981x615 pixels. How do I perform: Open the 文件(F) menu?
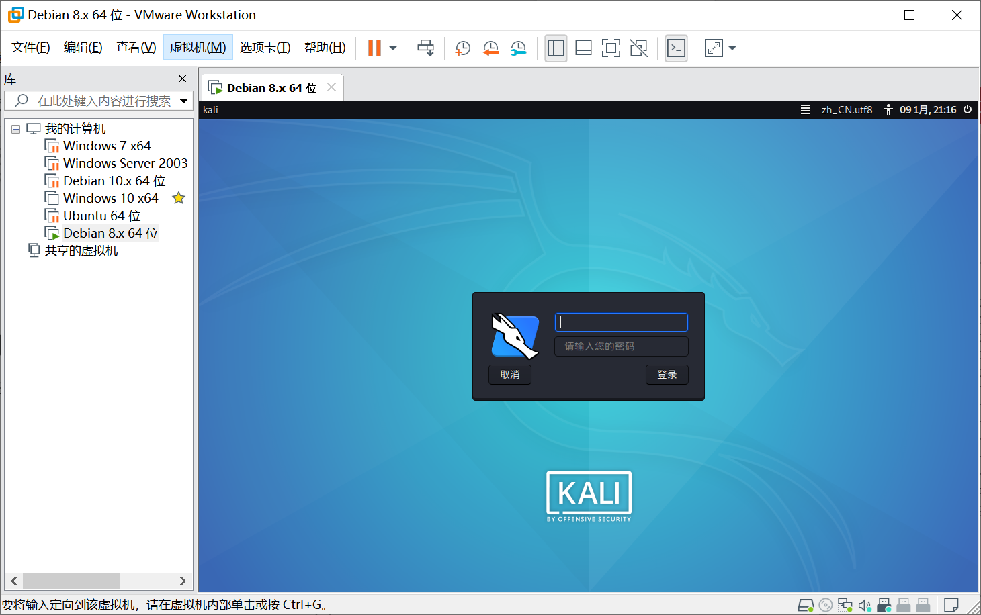(31, 48)
